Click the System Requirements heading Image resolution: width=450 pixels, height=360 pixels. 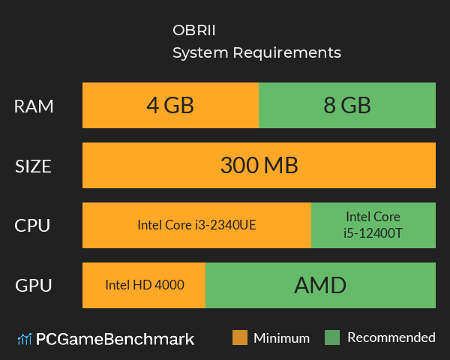pyautogui.click(x=256, y=52)
